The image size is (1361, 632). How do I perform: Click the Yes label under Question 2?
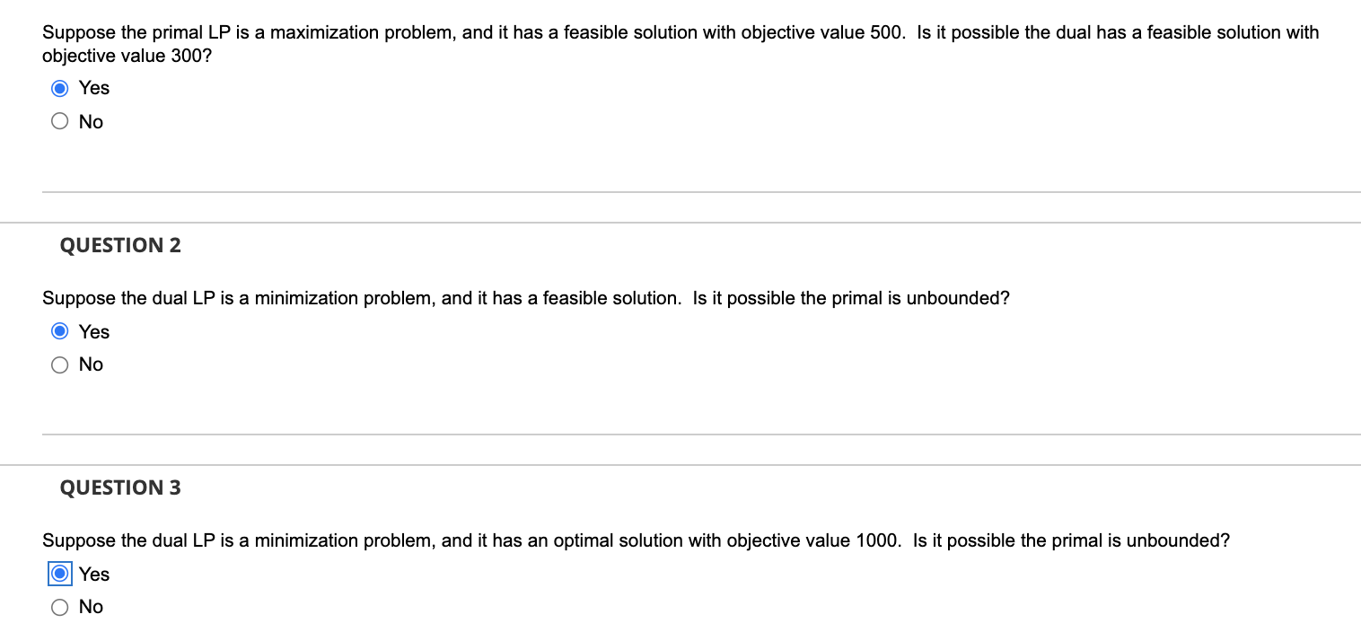point(93,331)
